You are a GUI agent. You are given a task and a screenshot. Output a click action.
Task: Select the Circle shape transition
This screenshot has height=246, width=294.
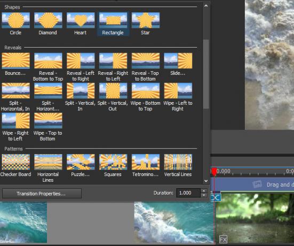(16, 24)
